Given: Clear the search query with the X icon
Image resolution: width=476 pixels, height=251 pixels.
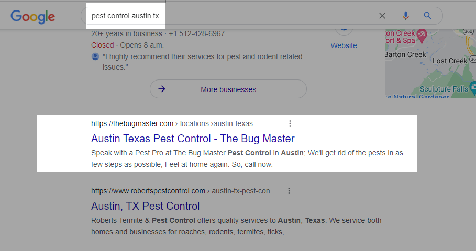Looking at the screenshot, I should pyautogui.click(x=382, y=16).
